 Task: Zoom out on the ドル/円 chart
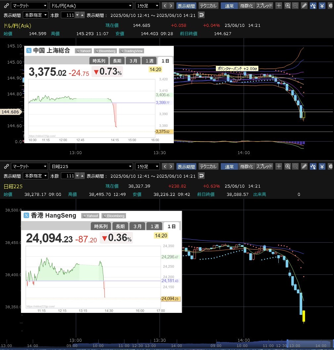pos(295,6)
